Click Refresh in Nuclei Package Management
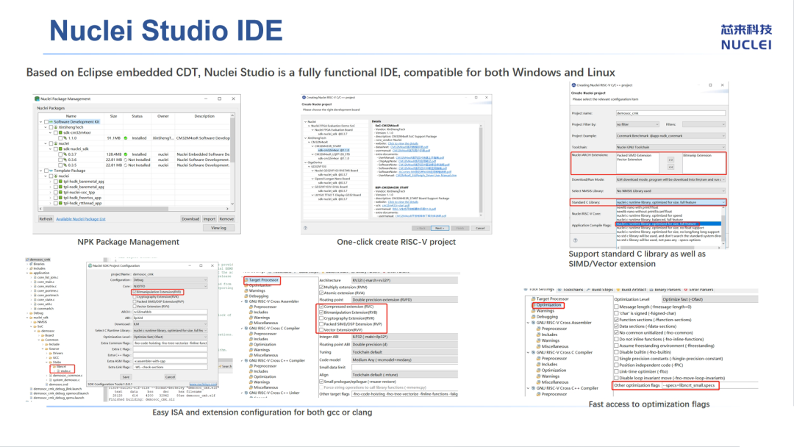The image size is (794, 447). tap(46, 219)
